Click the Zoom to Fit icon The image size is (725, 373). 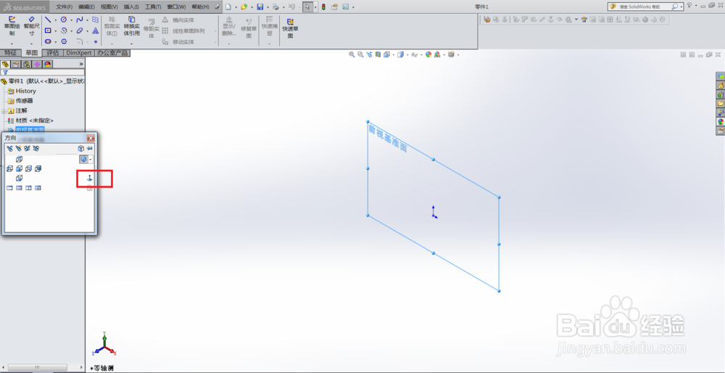click(352, 54)
